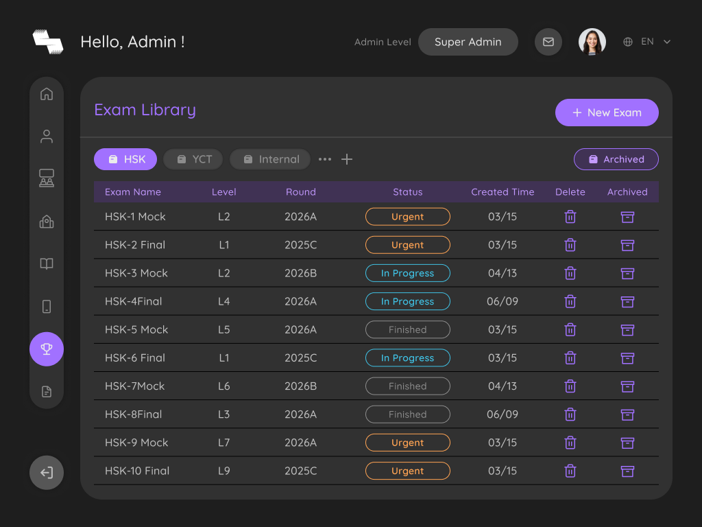Archive the HSK-10 Final exam

628,471
